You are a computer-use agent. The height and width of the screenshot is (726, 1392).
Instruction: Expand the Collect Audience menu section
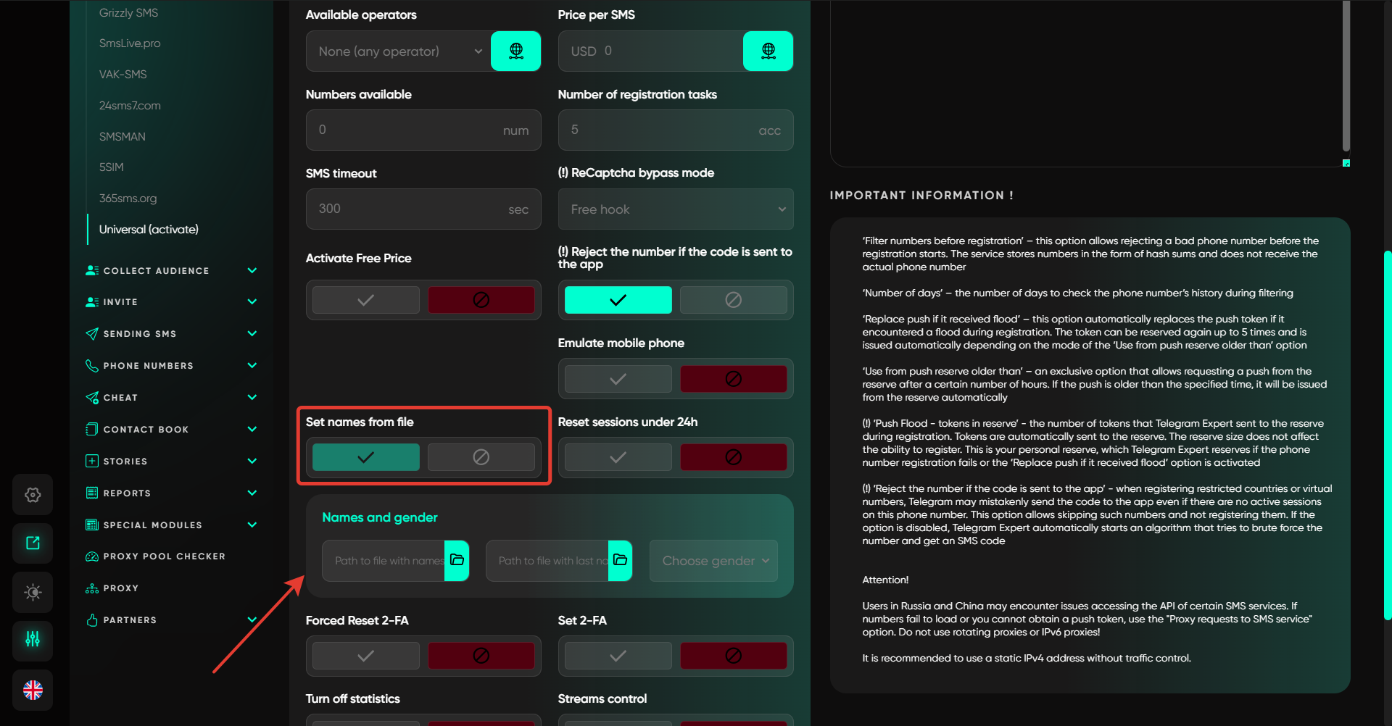171,270
